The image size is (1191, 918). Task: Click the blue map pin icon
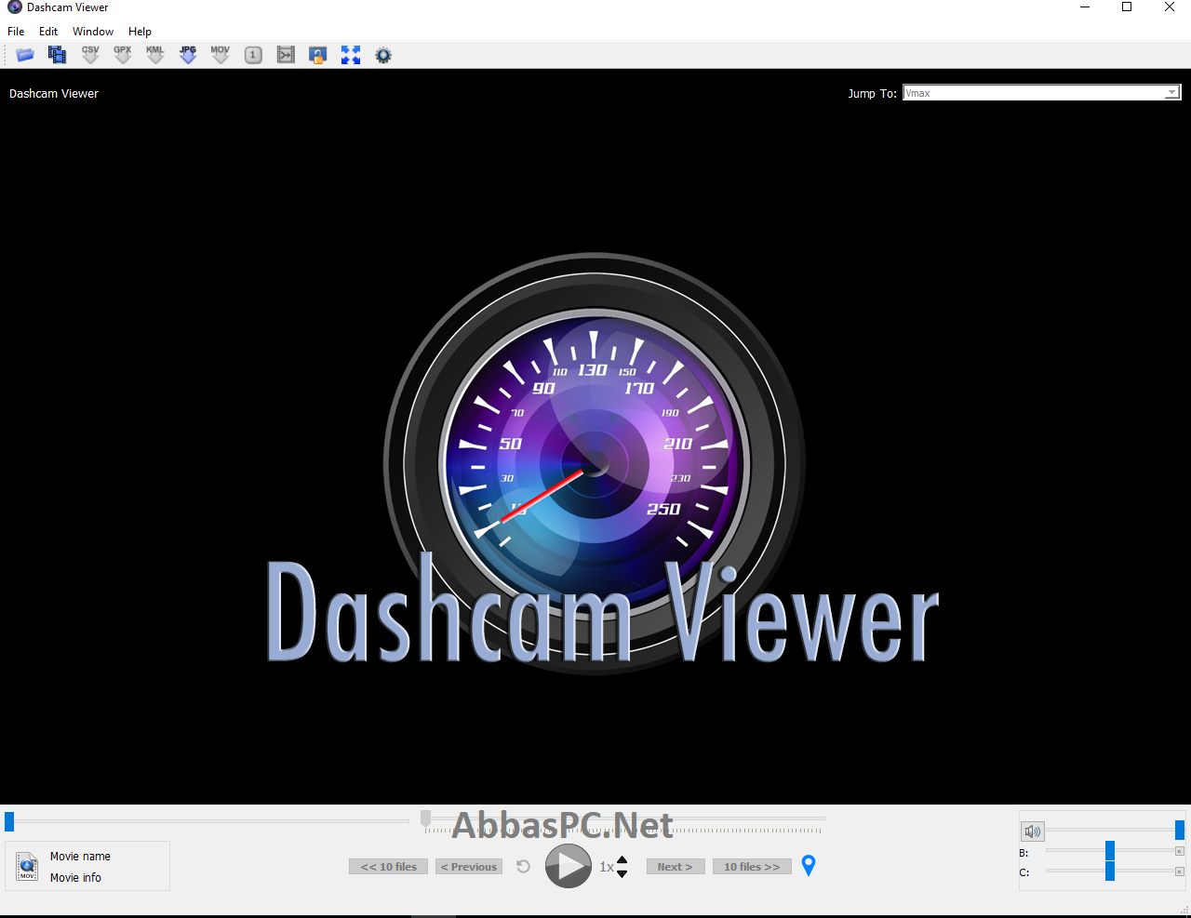(809, 865)
